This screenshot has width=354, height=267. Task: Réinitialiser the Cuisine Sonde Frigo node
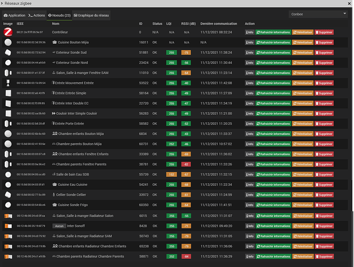tap(303, 205)
